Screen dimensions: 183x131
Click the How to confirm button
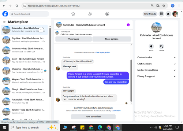[x=93, y=116]
